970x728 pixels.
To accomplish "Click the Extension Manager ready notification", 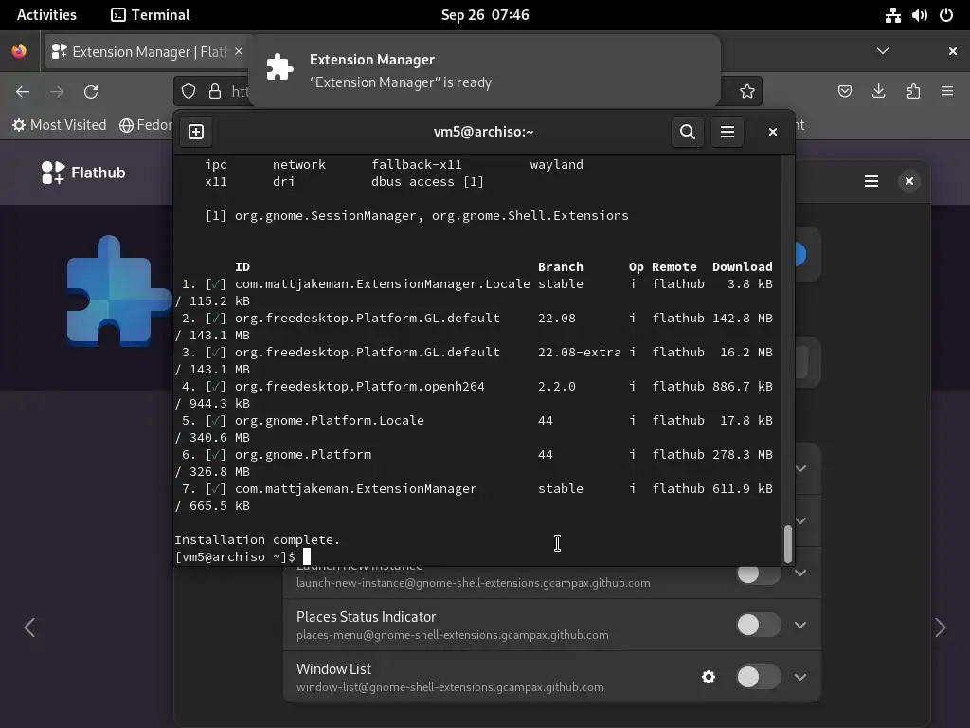I will click(484, 70).
